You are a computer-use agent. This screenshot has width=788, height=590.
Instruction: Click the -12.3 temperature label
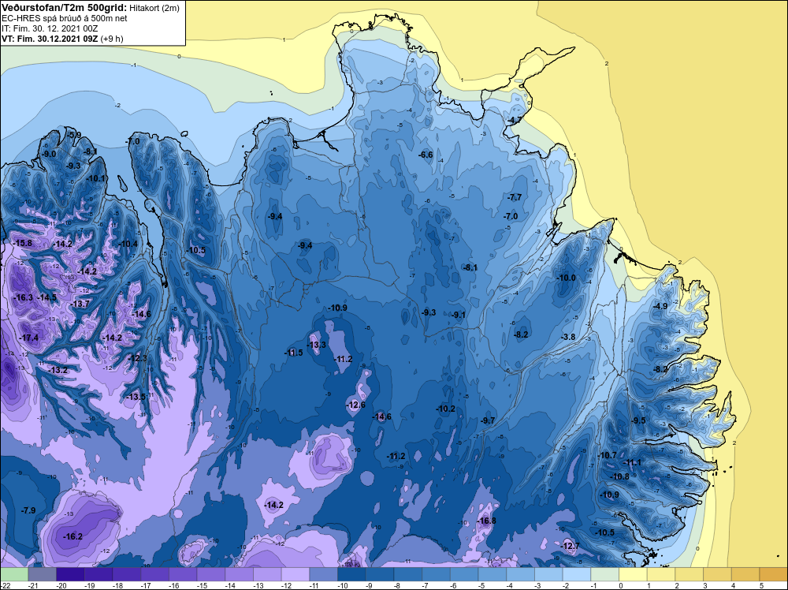coord(138,358)
